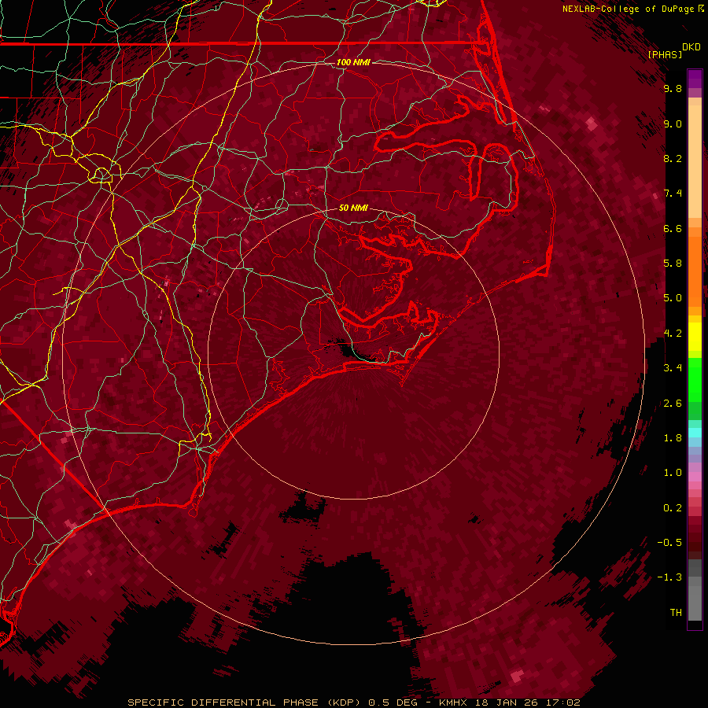Select the 0.2 scale value
The width and height of the screenshot is (708, 708).
(x=673, y=508)
